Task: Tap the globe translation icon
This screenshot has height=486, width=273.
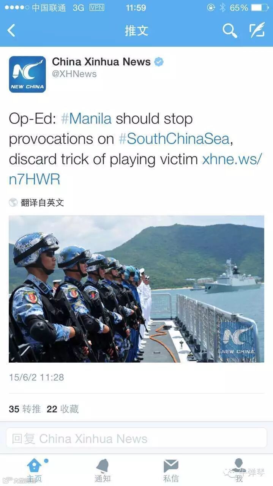Action: 13,202
